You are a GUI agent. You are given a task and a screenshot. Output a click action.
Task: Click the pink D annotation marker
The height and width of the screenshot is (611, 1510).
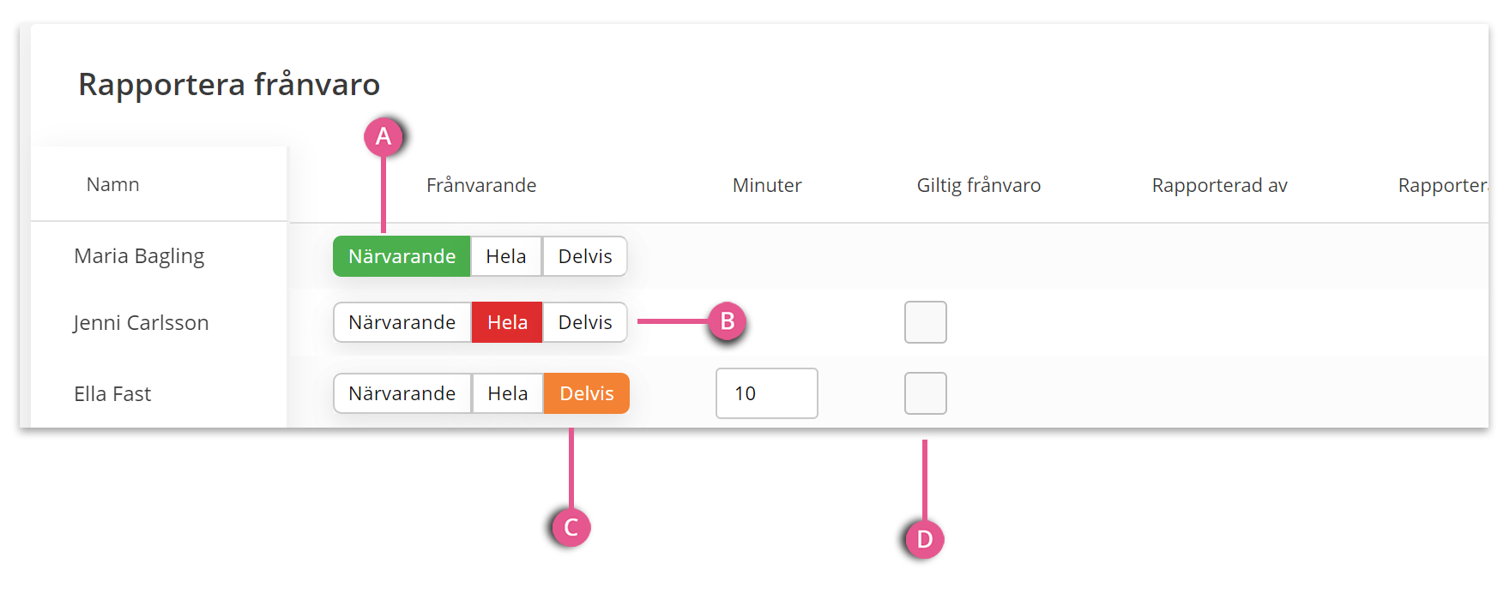924,539
